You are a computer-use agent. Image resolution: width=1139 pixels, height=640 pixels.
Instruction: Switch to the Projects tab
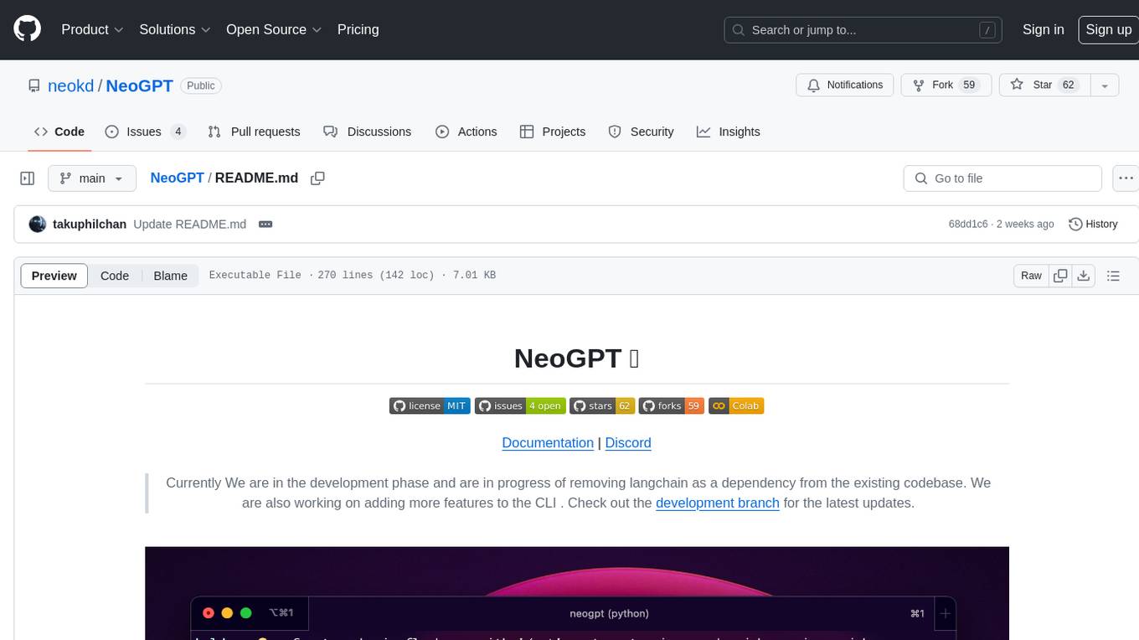pyautogui.click(x=553, y=132)
